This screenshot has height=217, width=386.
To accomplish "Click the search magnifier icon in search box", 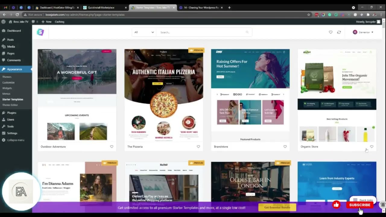I will pyautogui.click(x=247, y=32).
